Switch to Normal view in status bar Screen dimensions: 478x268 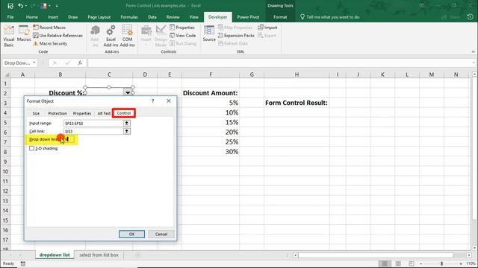[x=385, y=264]
